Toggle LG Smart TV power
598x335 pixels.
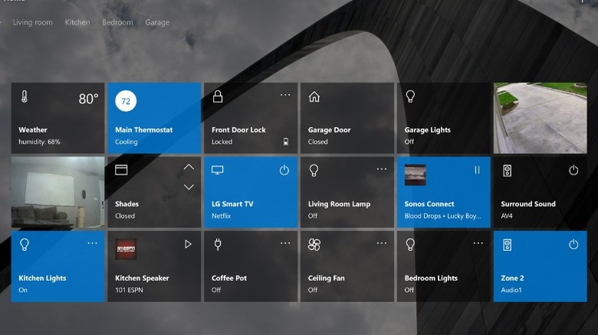point(284,170)
